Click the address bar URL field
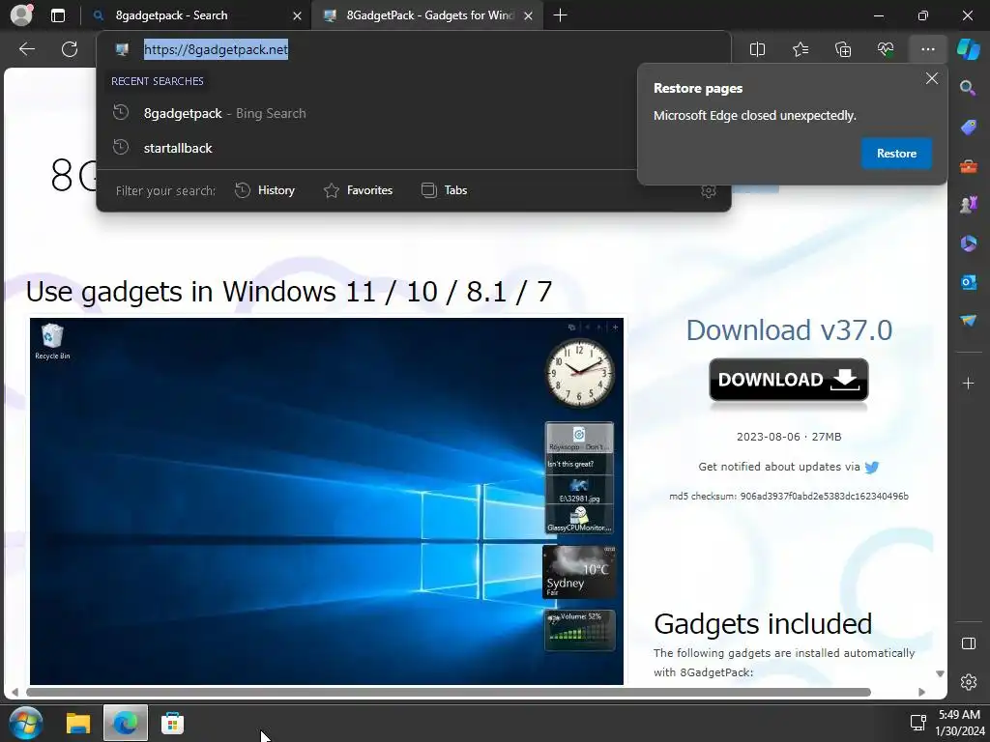 click(414, 49)
